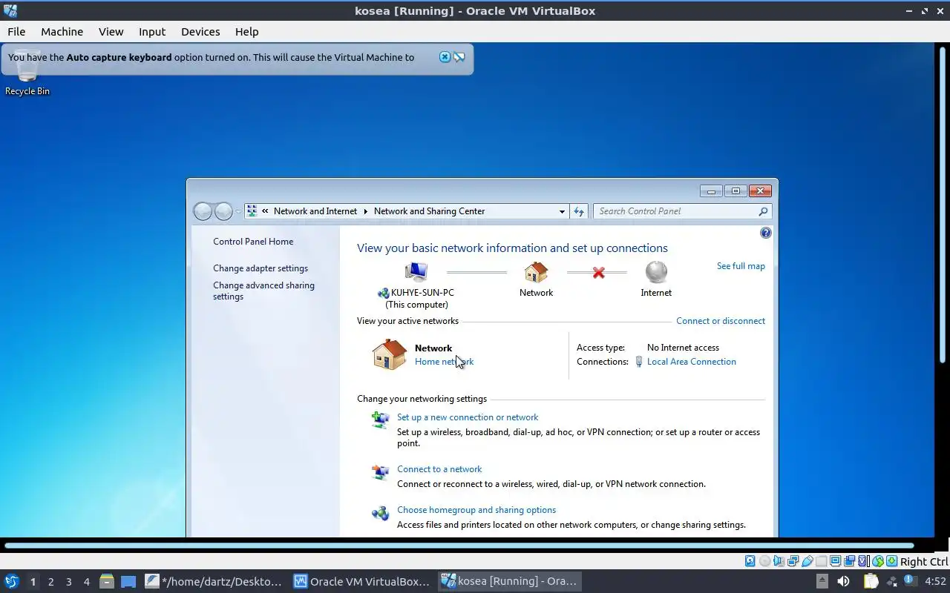Viewport: 950px width, 593px height.
Task: Open Control Panel help icon
Action: click(766, 233)
